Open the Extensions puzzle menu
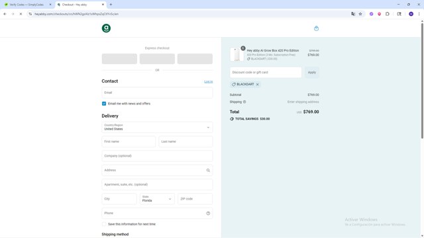The height and width of the screenshot is (238, 424). [387, 14]
